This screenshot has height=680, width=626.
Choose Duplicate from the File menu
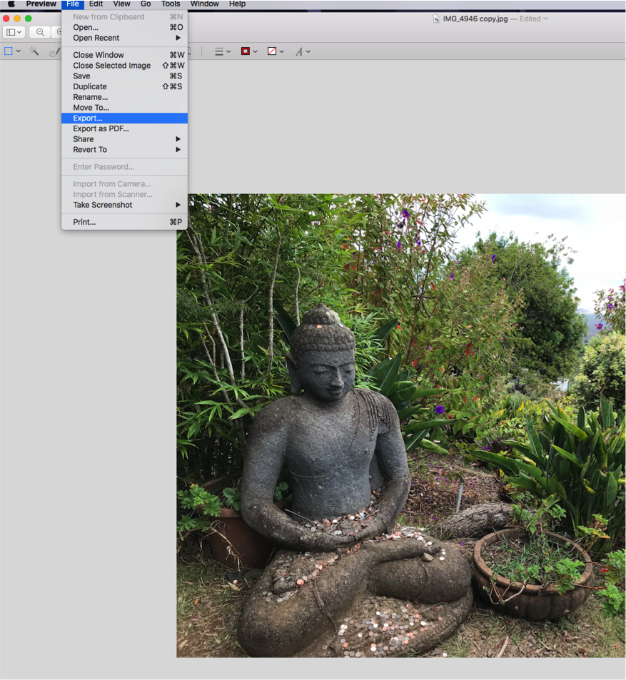[x=90, y=86]
